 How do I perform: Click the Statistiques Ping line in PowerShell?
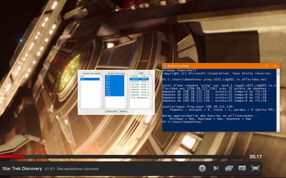[x=198, y=107]
